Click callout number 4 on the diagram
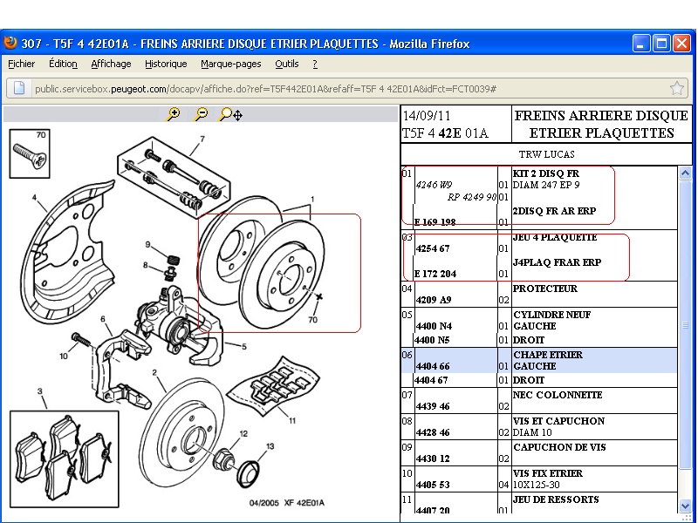The width and height of the screenshot is (698, 523). coord(34,198)
